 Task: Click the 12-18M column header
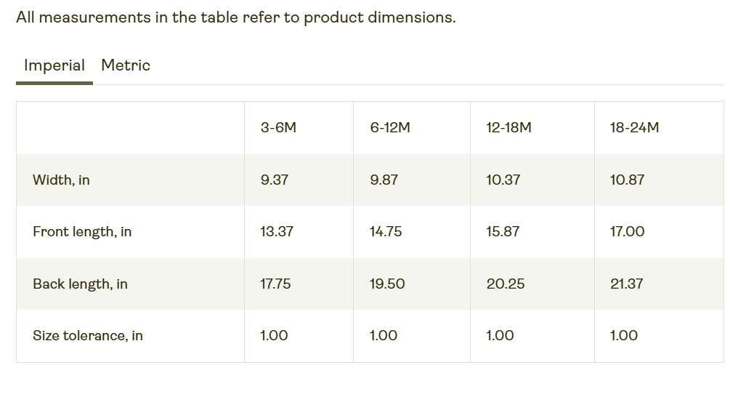[x=508, y=128]
